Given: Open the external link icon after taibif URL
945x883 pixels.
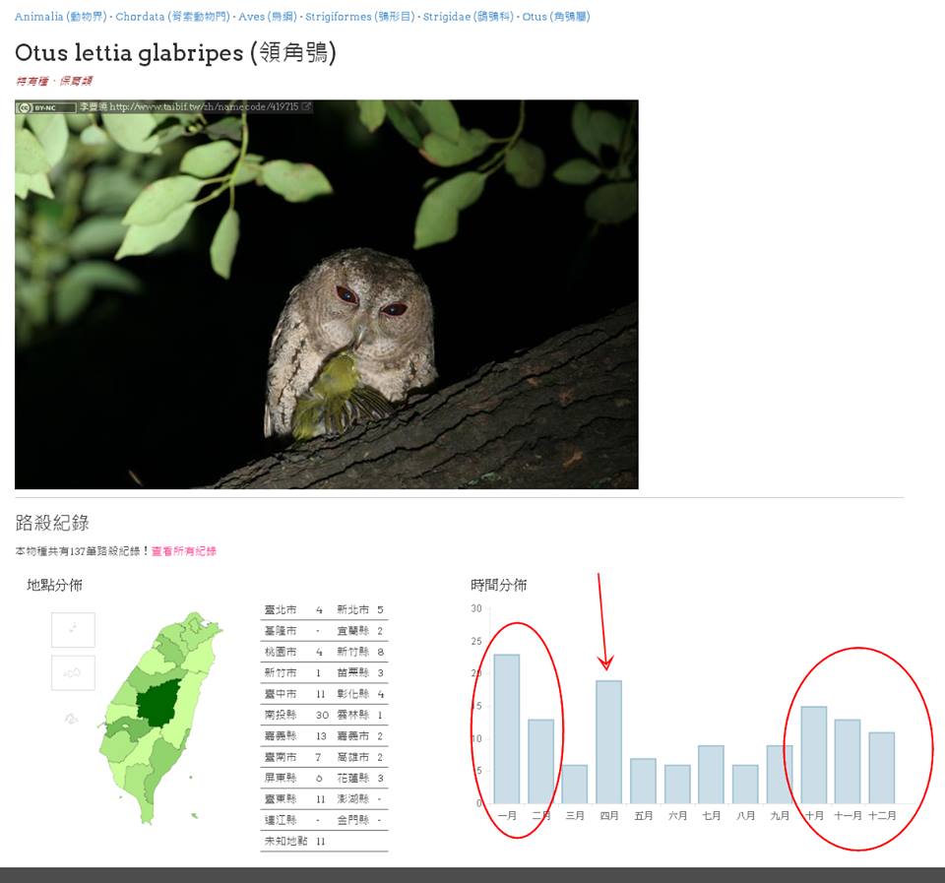Looking at the screenshot, I should coord(307,106).
